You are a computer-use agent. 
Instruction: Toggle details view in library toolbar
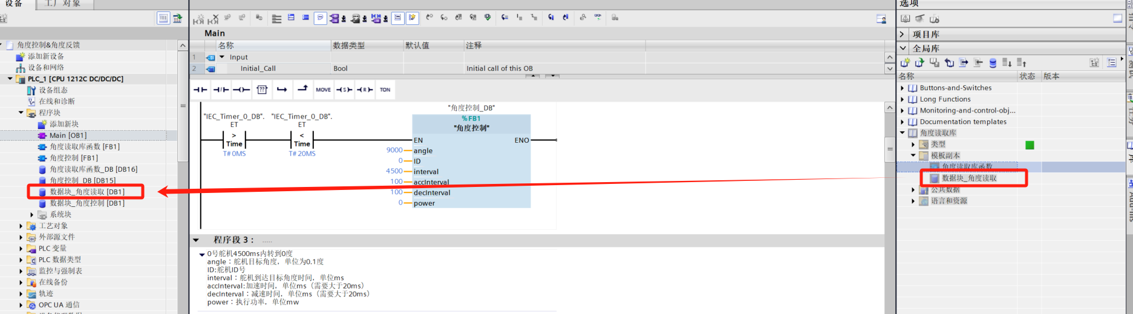point(1111,63)
